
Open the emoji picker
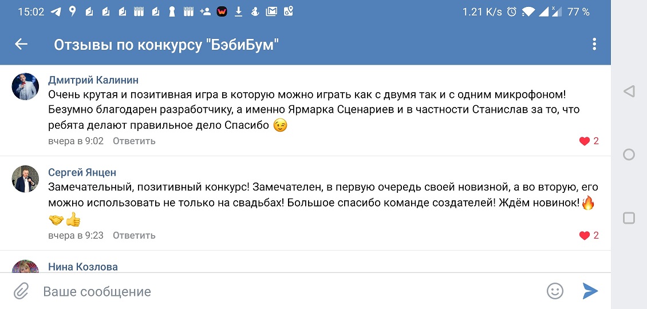pos(554,291)
